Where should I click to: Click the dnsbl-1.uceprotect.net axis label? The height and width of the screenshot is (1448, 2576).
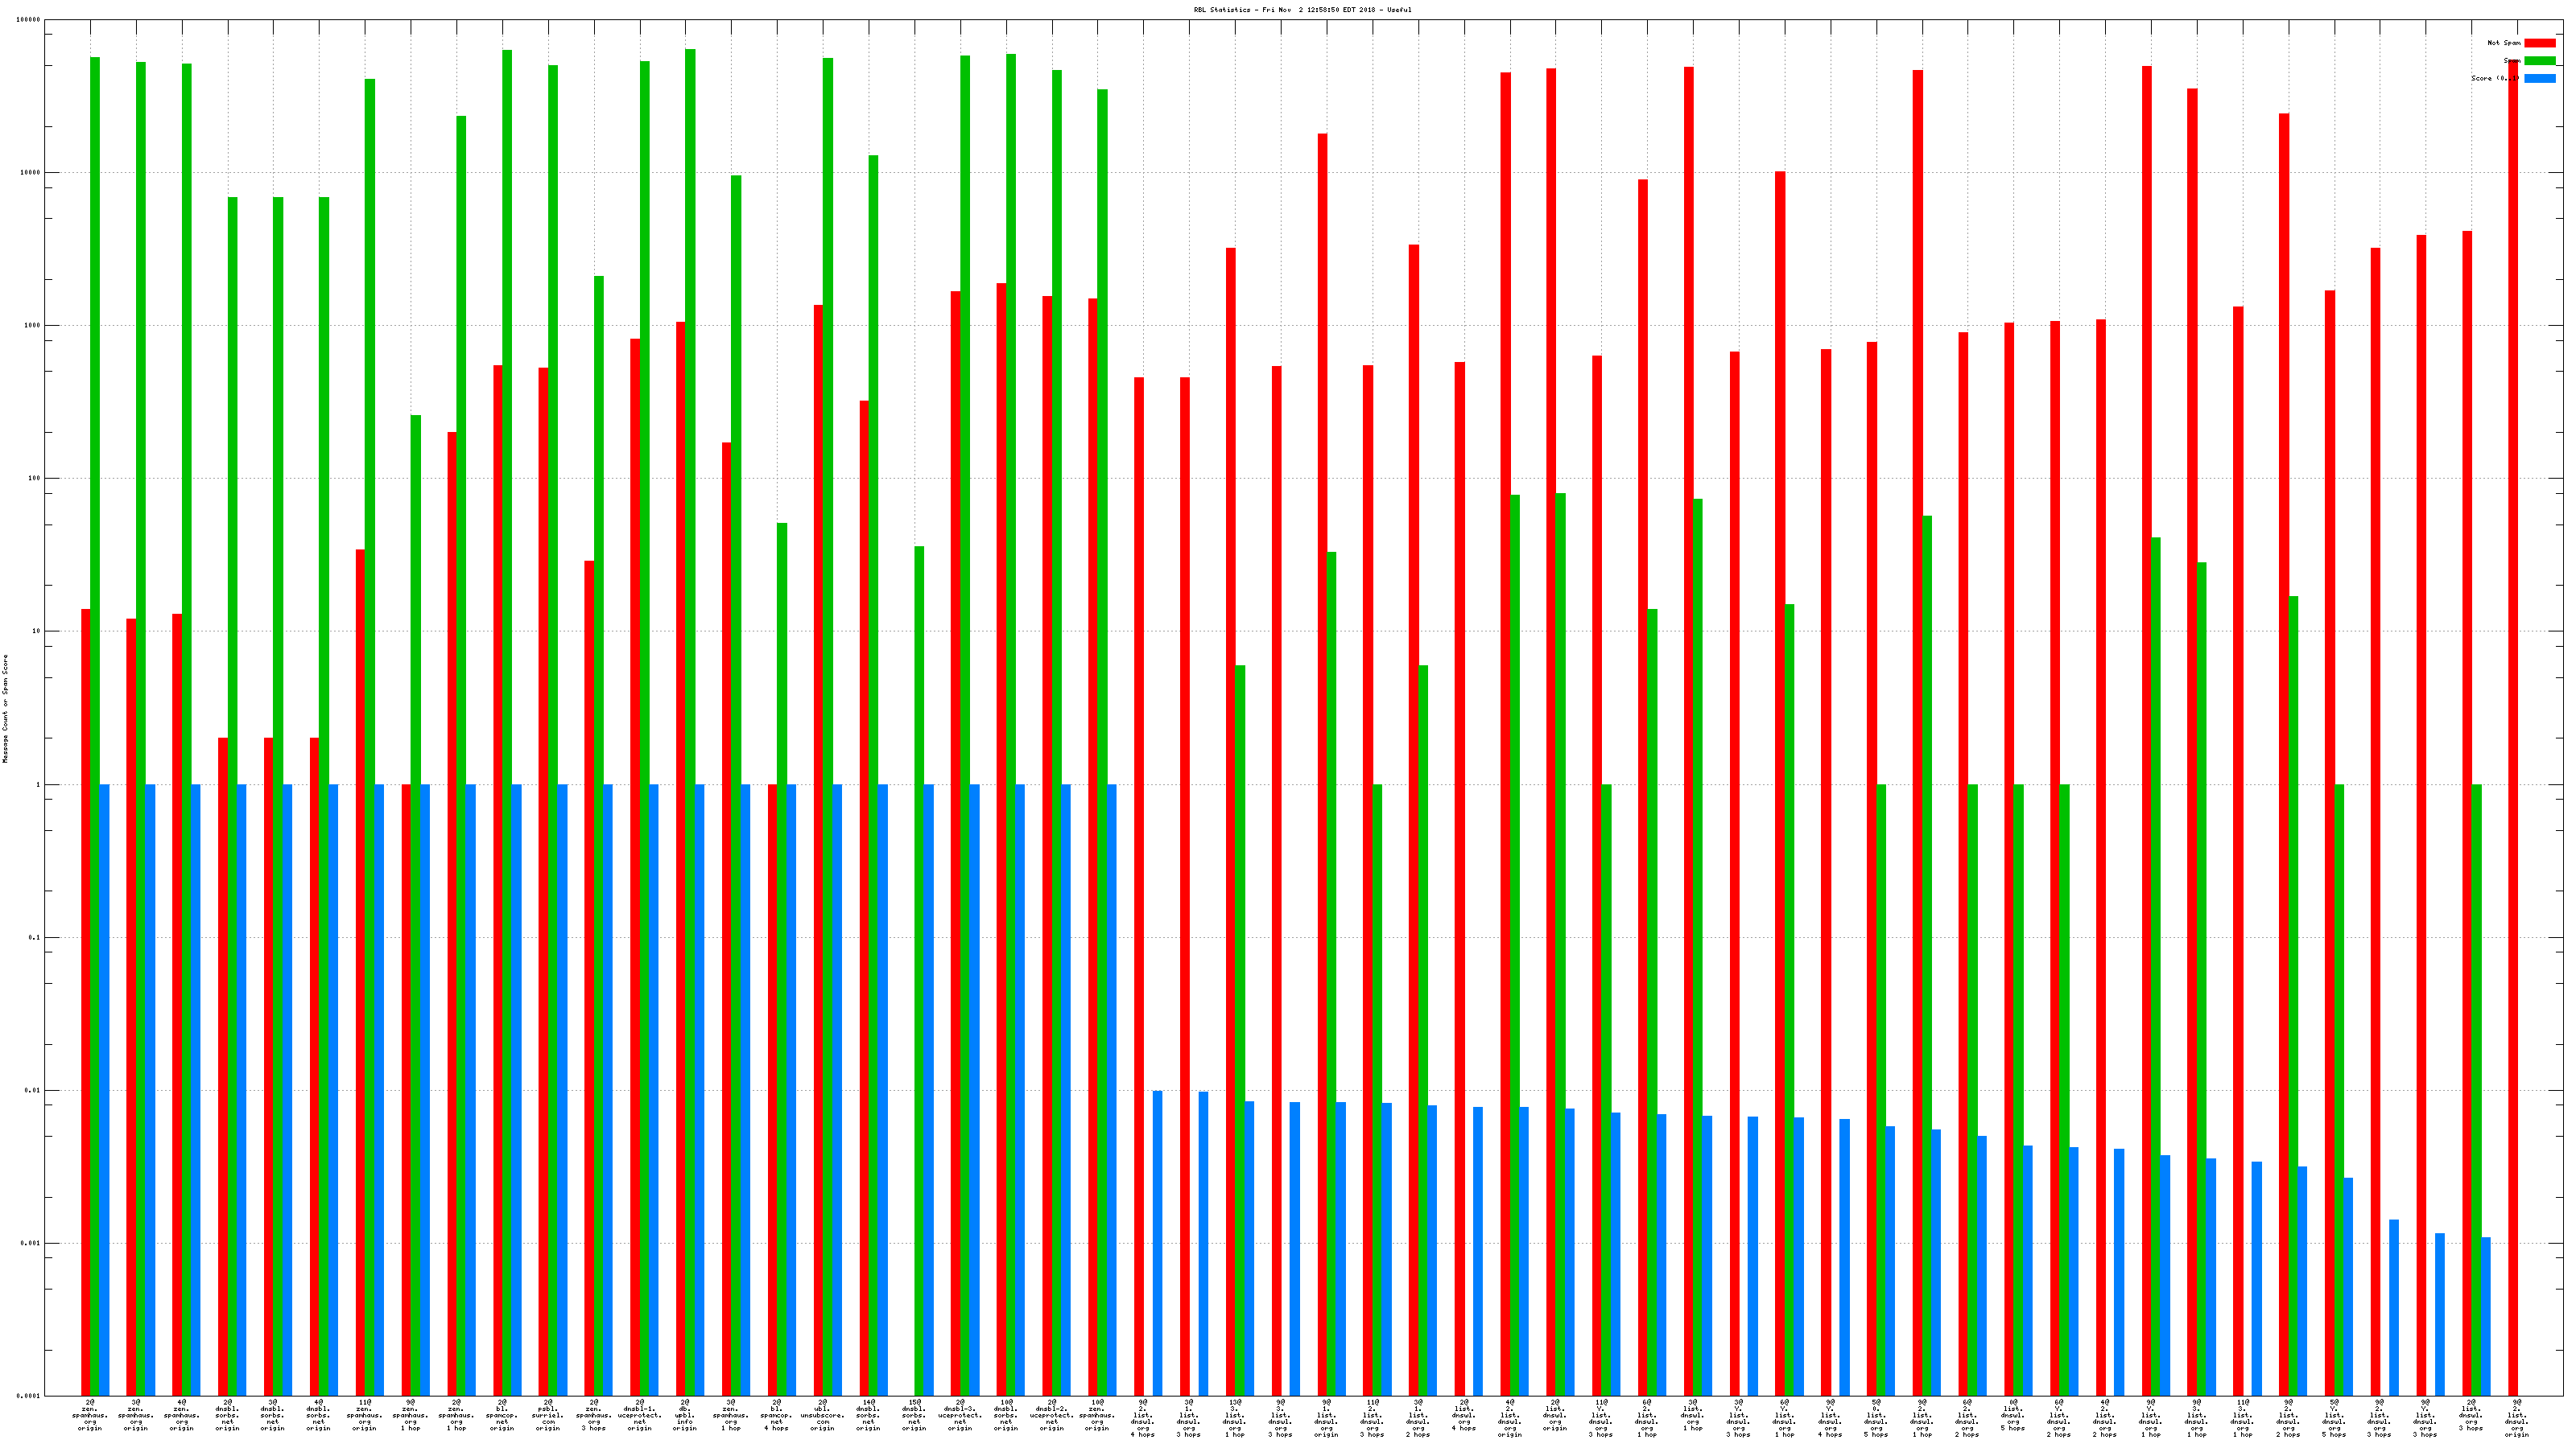tap(639, 1415)
